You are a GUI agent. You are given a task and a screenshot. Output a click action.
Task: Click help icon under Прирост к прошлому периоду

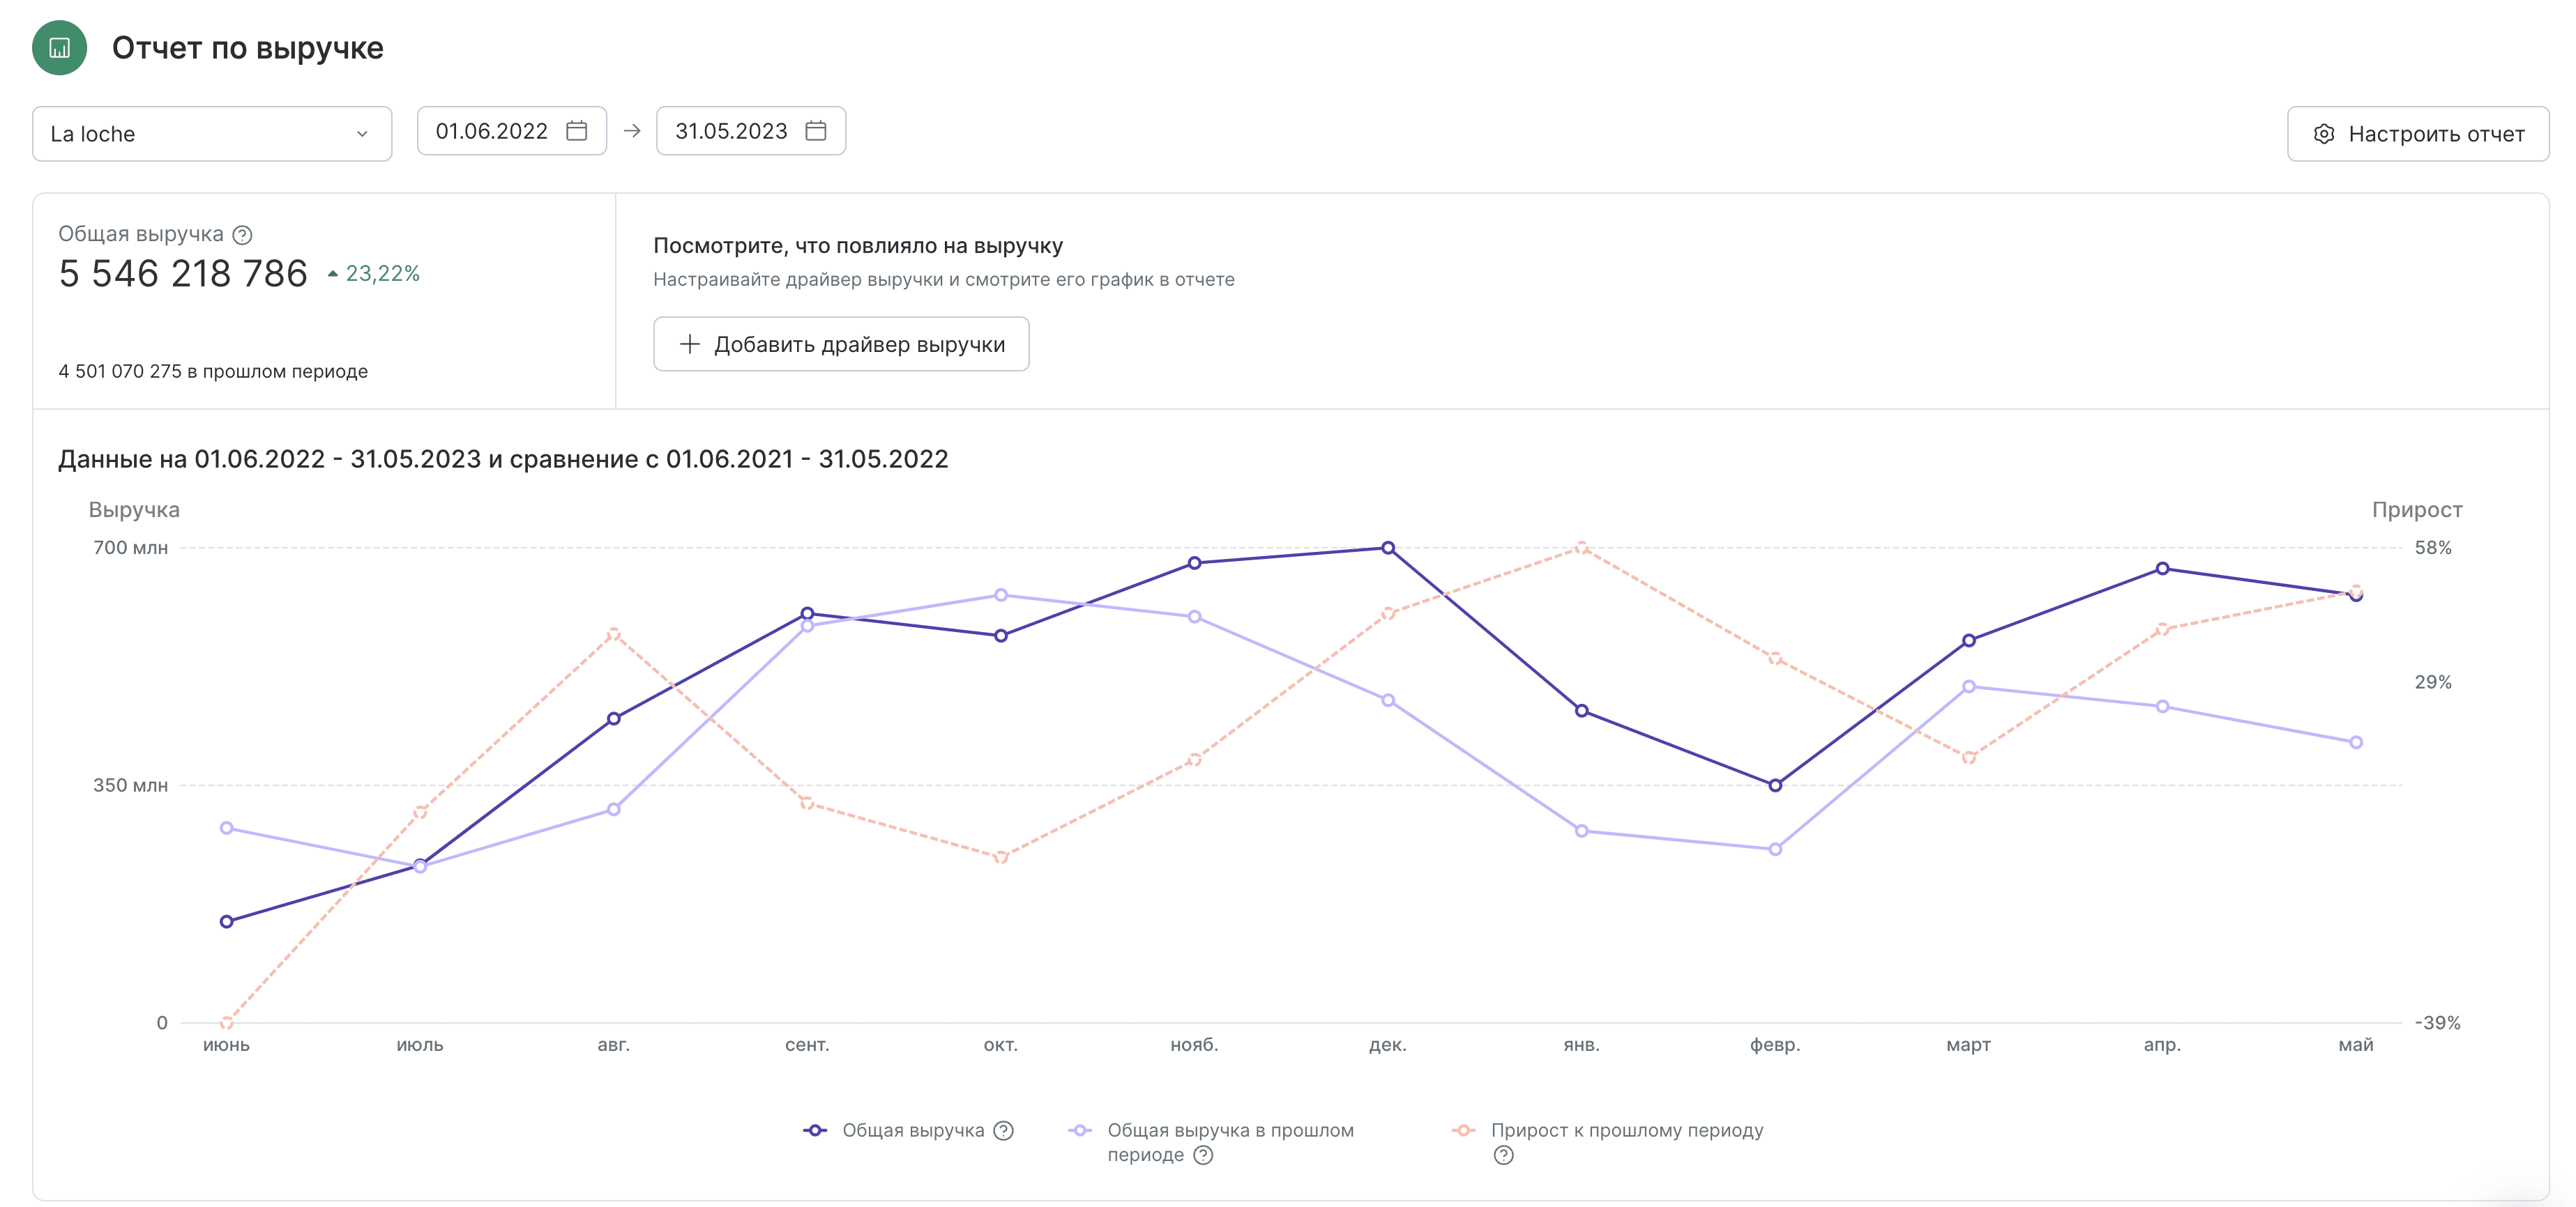pos(1503,1155)
